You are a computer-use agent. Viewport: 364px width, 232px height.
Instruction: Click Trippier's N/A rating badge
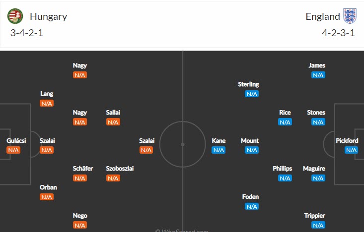click(318, 225)
